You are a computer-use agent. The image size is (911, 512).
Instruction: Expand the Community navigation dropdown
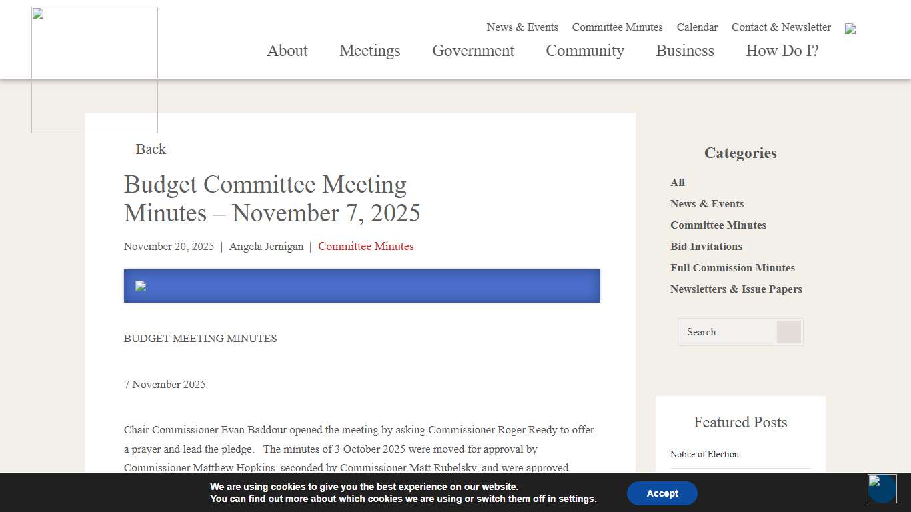coord(585,51)
